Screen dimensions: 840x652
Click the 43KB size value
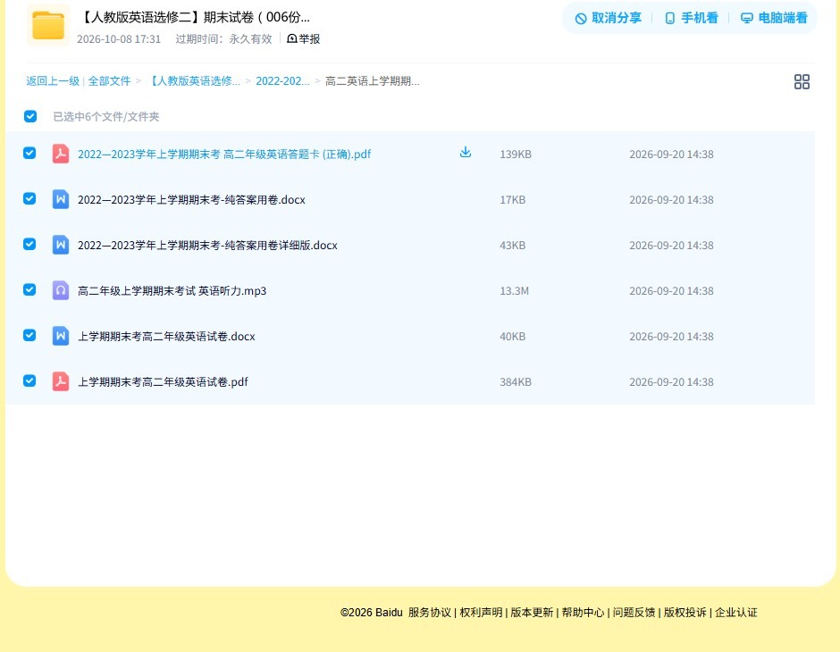coord(513,245)
